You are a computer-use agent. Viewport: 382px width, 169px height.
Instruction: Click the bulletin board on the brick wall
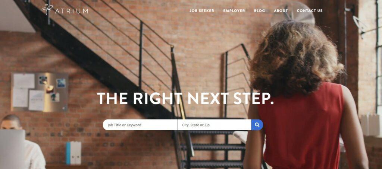[x=39, y=92]
